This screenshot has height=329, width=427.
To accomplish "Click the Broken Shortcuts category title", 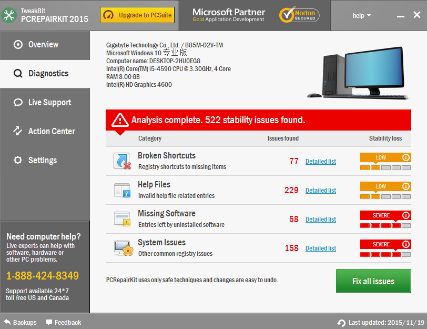I will click(167, 156).
